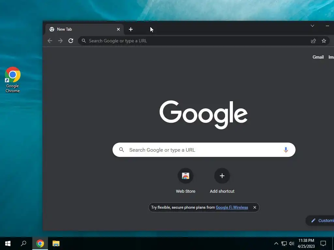Close the New Tab tab
This screenshot has height=250, width=334.
pos(118,29)
